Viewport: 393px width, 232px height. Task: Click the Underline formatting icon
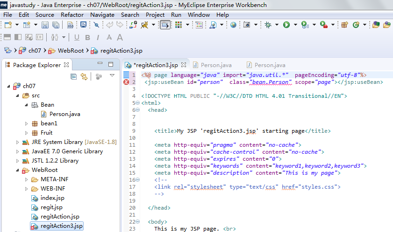point(77,37)
